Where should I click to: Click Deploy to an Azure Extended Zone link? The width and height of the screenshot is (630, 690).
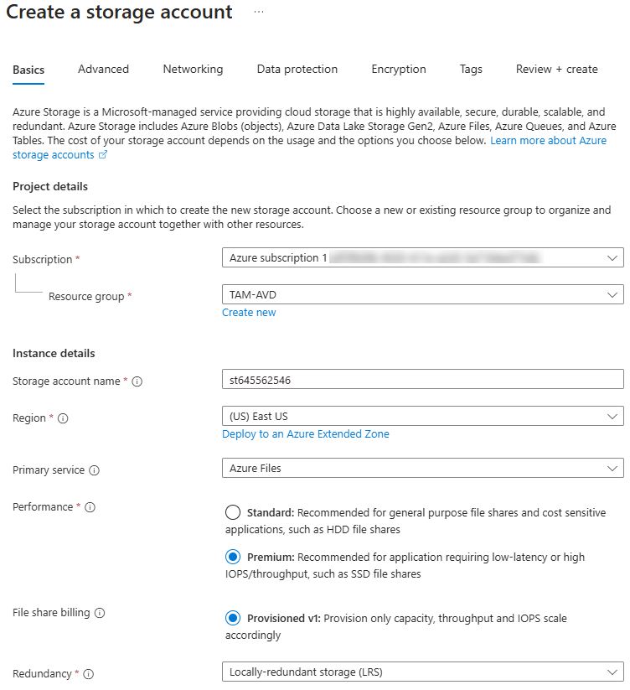(306, 434)
